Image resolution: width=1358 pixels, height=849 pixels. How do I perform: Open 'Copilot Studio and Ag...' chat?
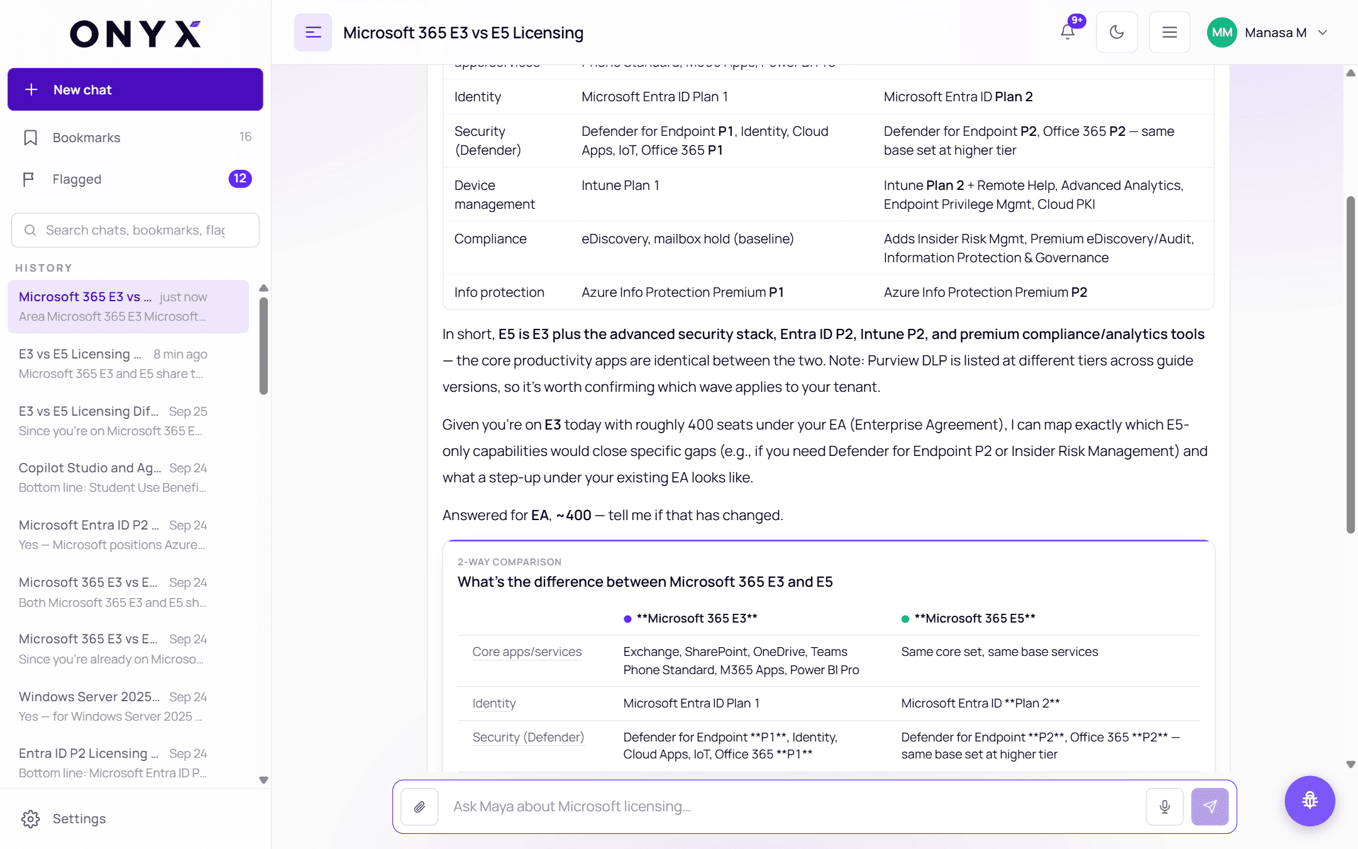128,477
